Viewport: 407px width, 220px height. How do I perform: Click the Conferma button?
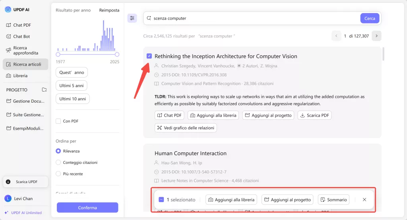point(87,208)
